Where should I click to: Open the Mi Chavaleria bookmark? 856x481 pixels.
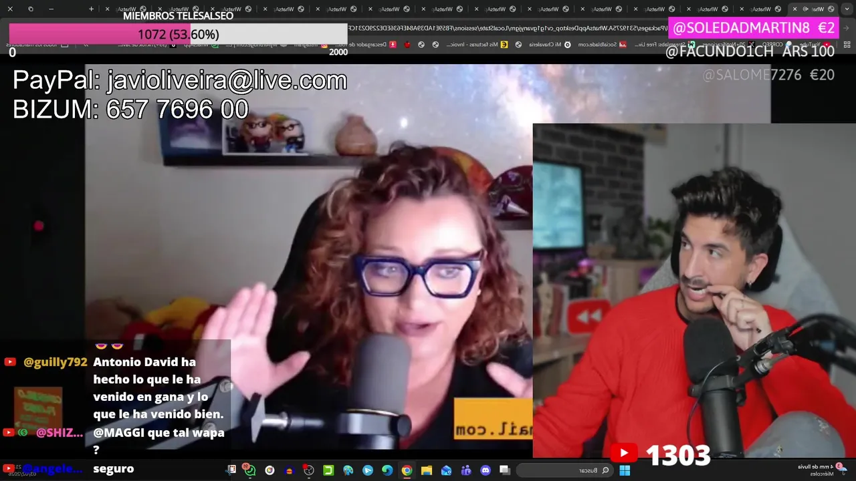(x=550, y=44)
